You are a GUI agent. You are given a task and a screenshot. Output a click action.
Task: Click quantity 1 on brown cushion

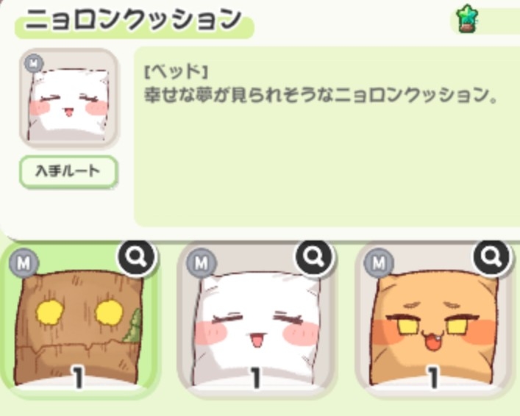(78, 377)
